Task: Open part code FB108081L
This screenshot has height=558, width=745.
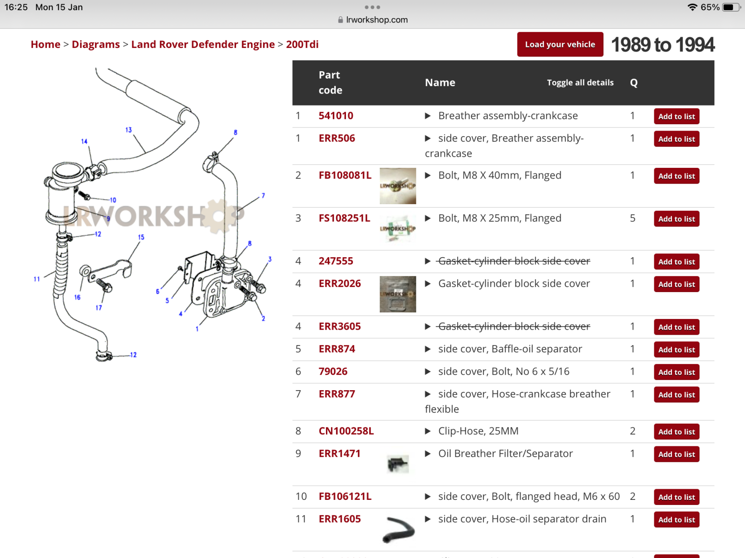Action: 345,175
